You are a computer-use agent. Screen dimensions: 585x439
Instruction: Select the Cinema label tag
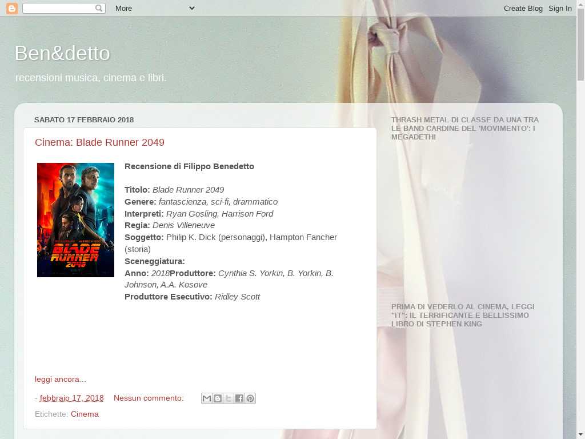pyautogui.click(x=85, y=414)
